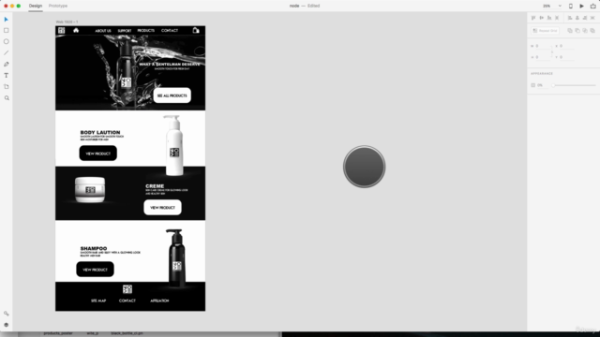
Task: Select the Zoom tool
Action: pos(7,97)
